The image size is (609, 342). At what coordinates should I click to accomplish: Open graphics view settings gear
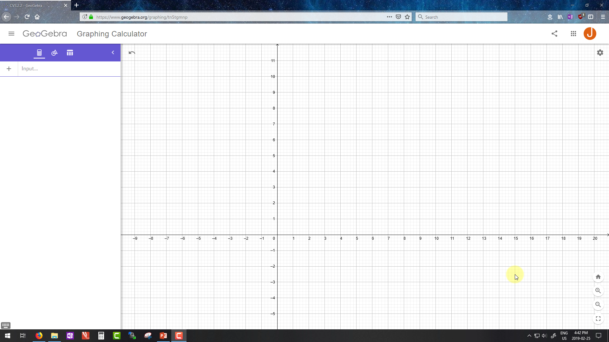coord(600,53)
